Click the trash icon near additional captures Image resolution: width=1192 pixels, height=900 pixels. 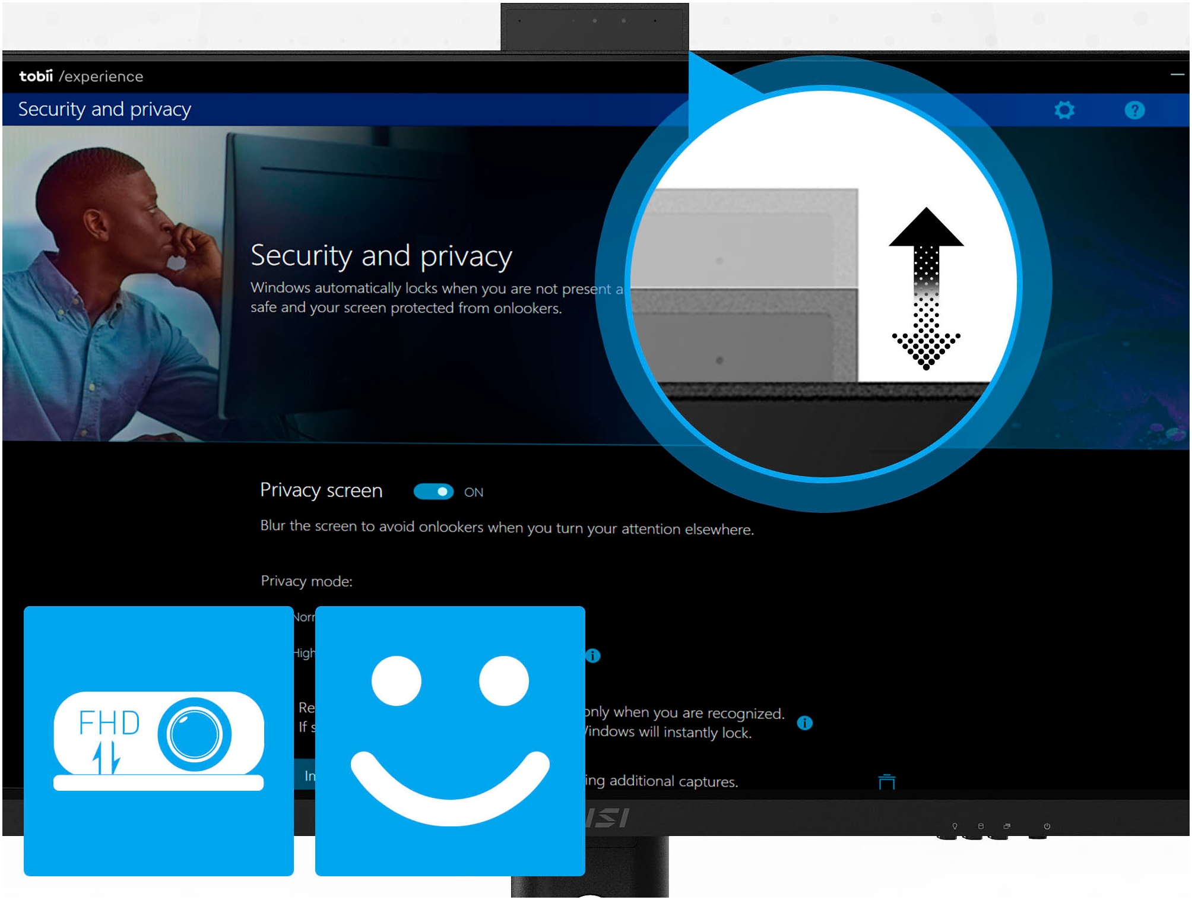pos(886,782)
